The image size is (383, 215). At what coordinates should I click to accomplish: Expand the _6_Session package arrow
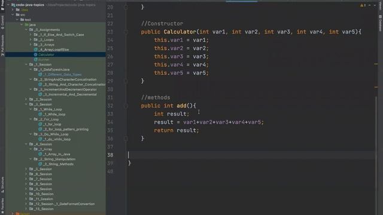(26, 174)
